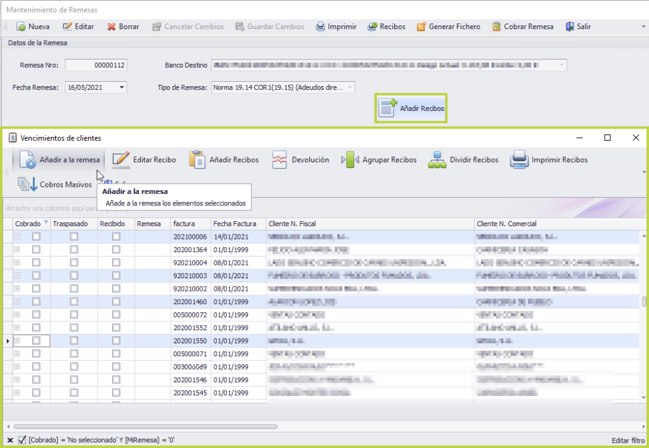Minimize the Vencimientos de clientes window
The image size is (649, 448).
point(579,138)
